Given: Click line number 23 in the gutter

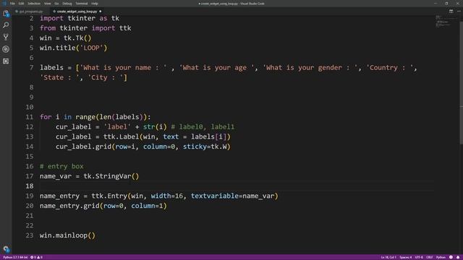Looking at the screenshot, I should point(30,235).
